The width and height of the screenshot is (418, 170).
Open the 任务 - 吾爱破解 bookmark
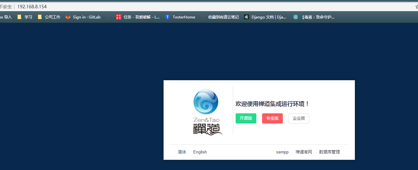[x=138, y=17]
